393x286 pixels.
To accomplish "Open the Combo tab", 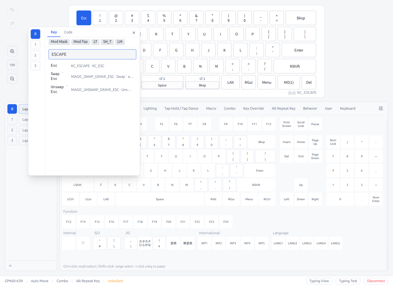I will point(230,108).
